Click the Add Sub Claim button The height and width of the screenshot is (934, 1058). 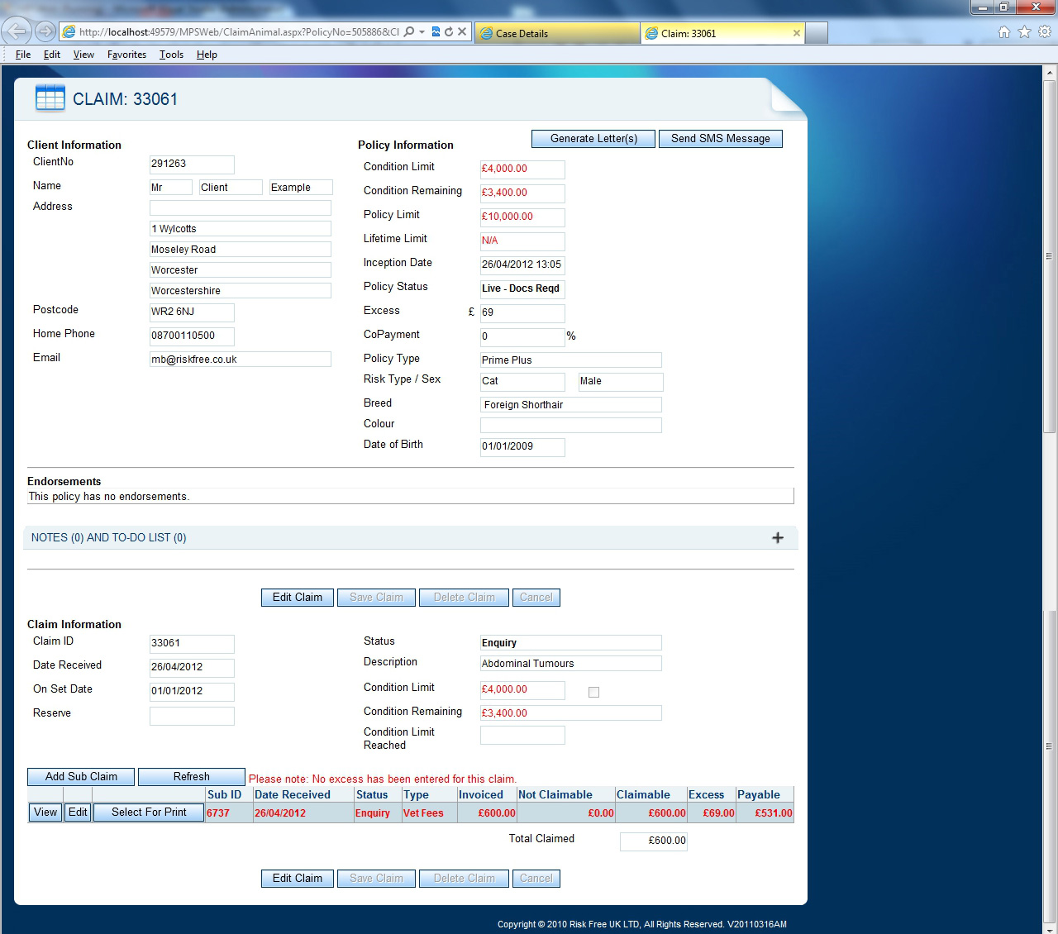tap(81, 777)
